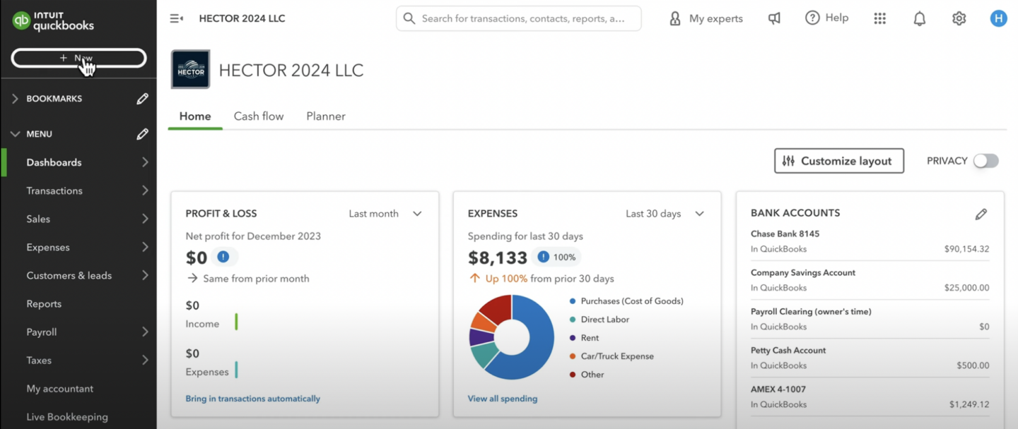
Task: Select the Payroll Clearing (owner's time) account
Action: pyautogui.click(x=870, y=319)
